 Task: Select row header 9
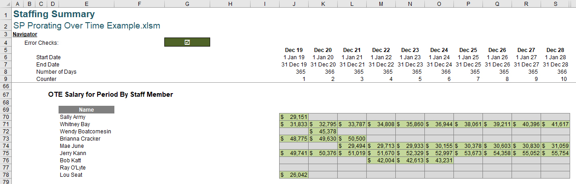tap(6, 79)
